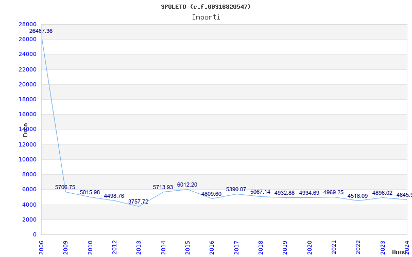Viewport: 412px width, 257px height.
Task: Select the 16000 y-axis tick
Action: coord(28,114)
